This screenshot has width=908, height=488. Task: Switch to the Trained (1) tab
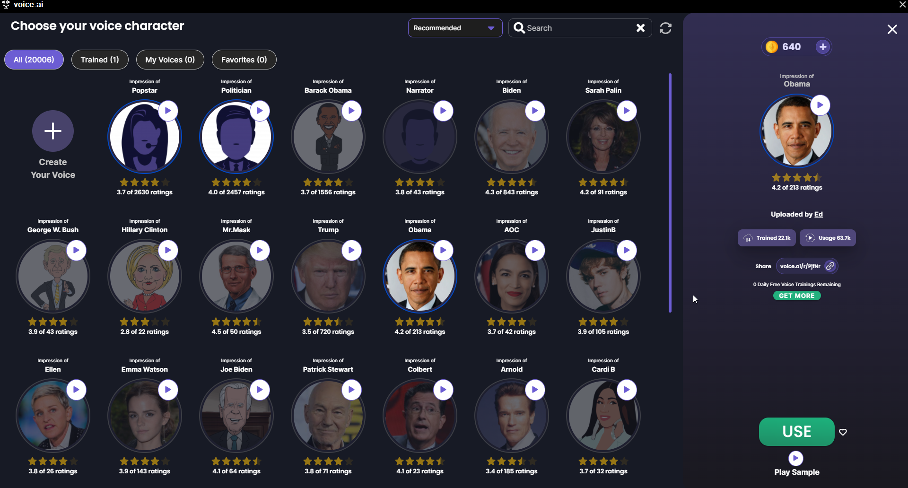(x=100, y=60)
